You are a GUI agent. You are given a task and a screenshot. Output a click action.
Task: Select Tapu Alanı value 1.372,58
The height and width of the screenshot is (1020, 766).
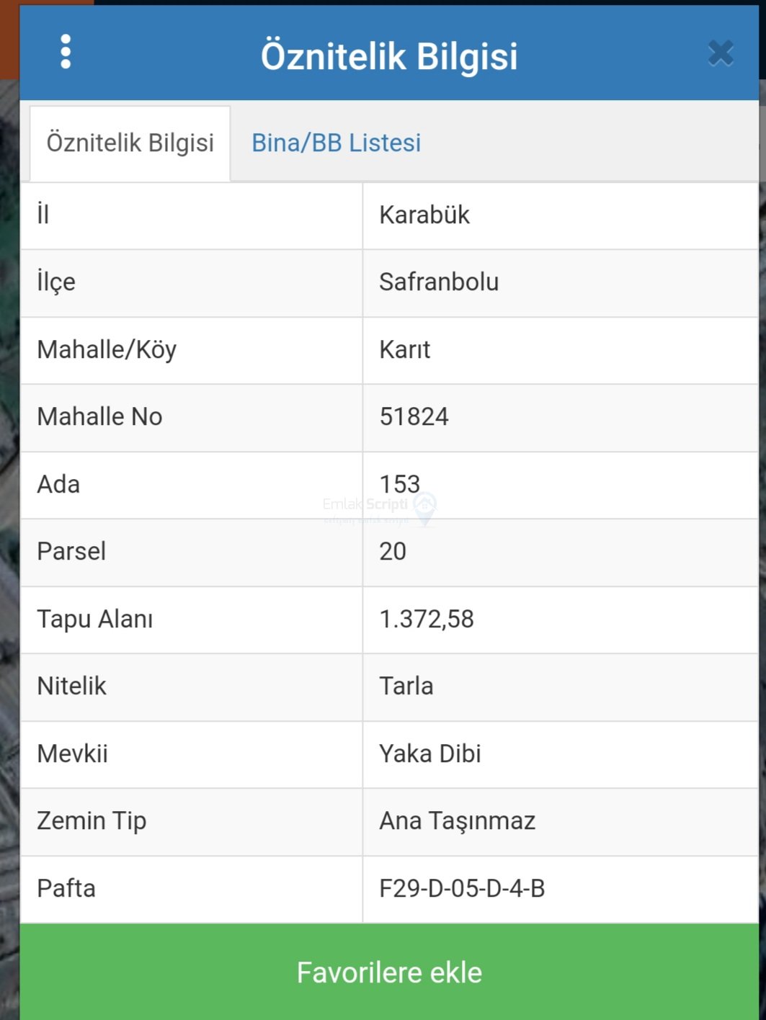point(427,619)
